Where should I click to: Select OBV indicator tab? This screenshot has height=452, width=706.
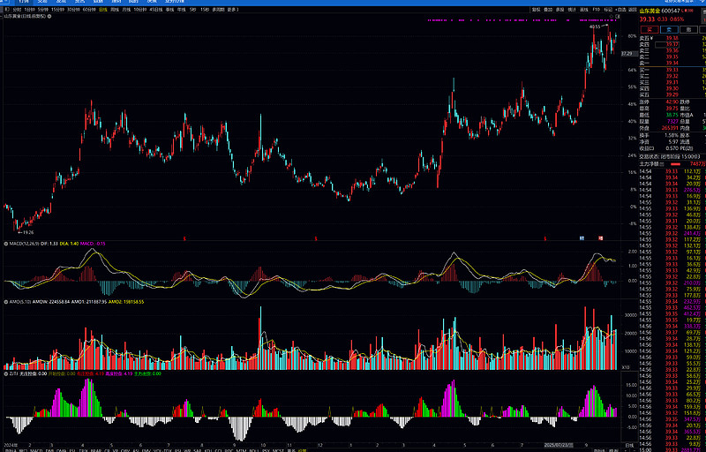[125, 449]
